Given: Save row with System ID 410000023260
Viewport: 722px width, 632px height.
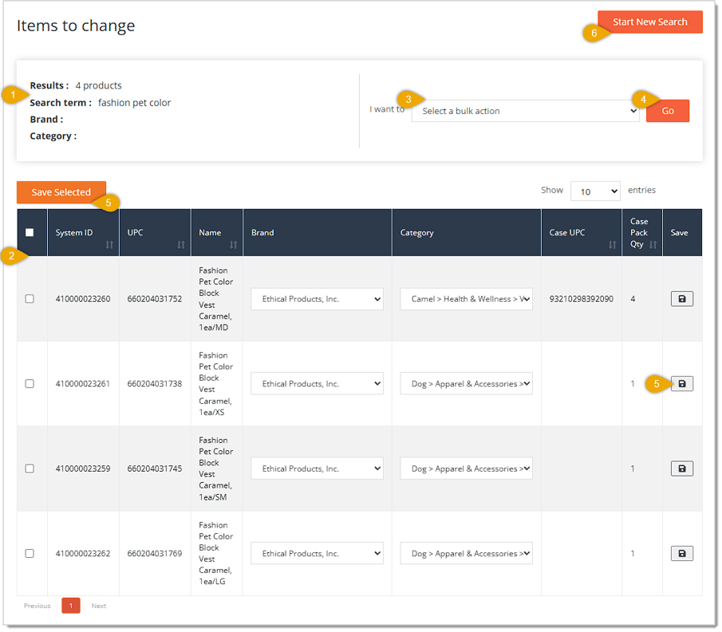Looking at the screenshot, I should 681,299.
